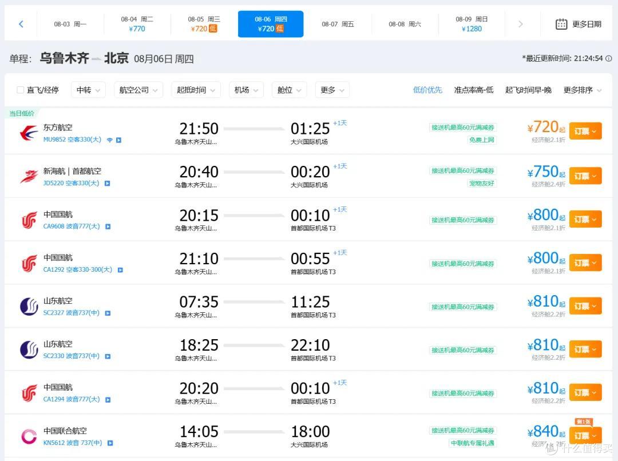
Task: Click Shandong Airlines logo on SC2327 row
Action: pos(29,307)
